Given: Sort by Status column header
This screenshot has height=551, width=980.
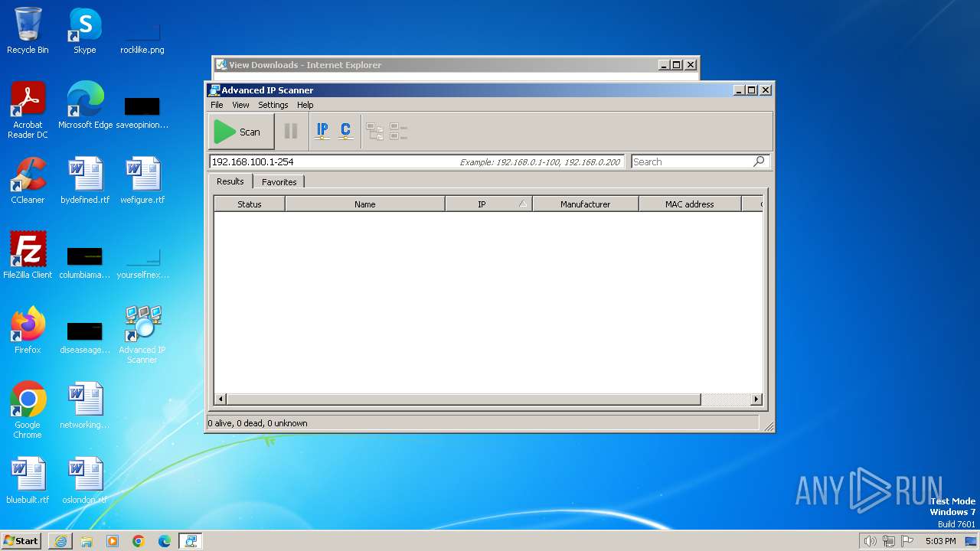Looking at the screenshot, I should [x=250, y=204].
